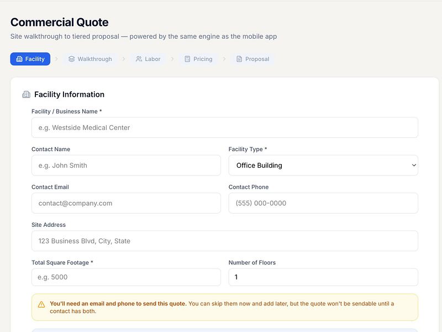Screen dimensions: 442x332
Task: Jump to the Proposal step
Action: point(253,59)
